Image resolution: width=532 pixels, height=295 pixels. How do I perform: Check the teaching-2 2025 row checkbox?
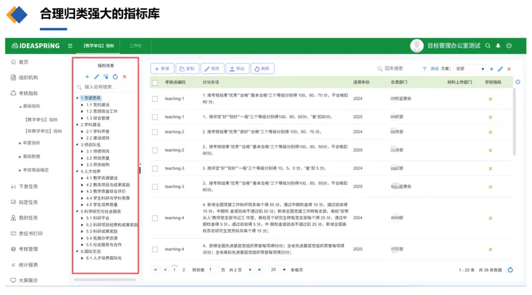pos(155,150)
